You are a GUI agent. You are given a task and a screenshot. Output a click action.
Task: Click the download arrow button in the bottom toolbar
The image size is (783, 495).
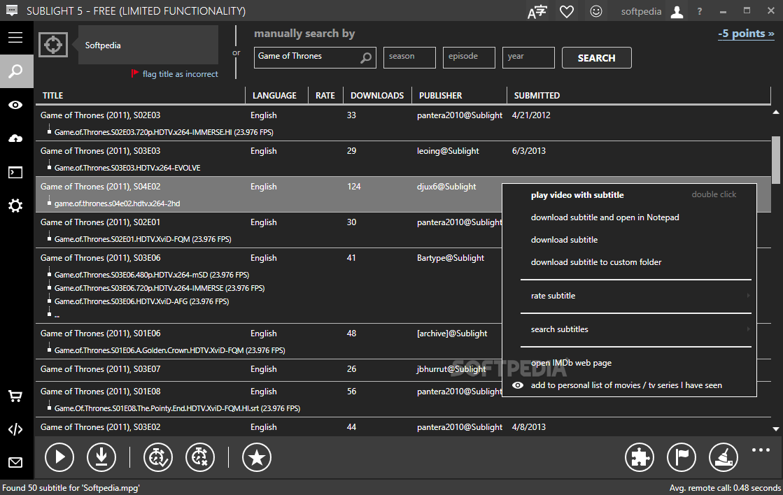coord(101,457)
